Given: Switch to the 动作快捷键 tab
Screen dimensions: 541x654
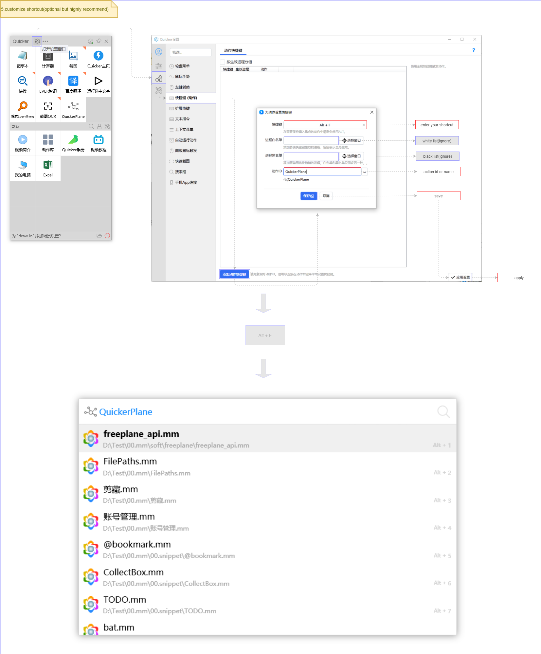Looking at the screenshot, I should tap(233, 50).
